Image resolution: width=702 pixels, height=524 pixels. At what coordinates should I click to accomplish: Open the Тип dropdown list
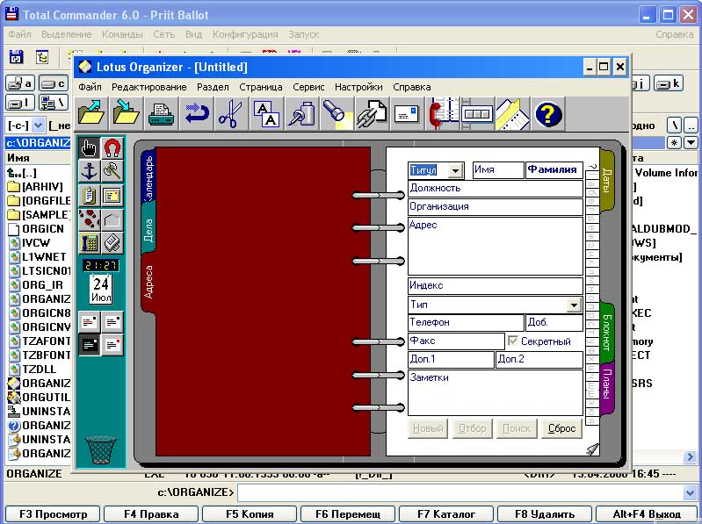[x=574, y=305]
